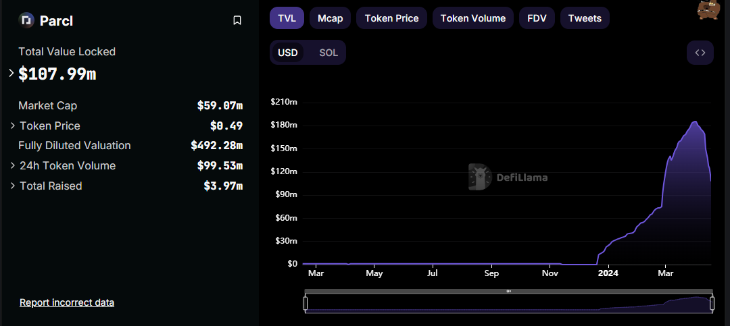This screenshot has width=730, height=326.
Task: Click the 2024 x-axis label
Action: click(608, 273)
